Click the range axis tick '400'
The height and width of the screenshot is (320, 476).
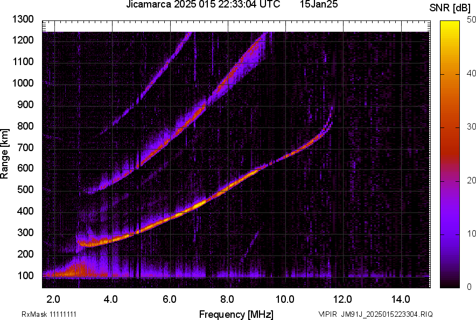[x=25, y=211]
